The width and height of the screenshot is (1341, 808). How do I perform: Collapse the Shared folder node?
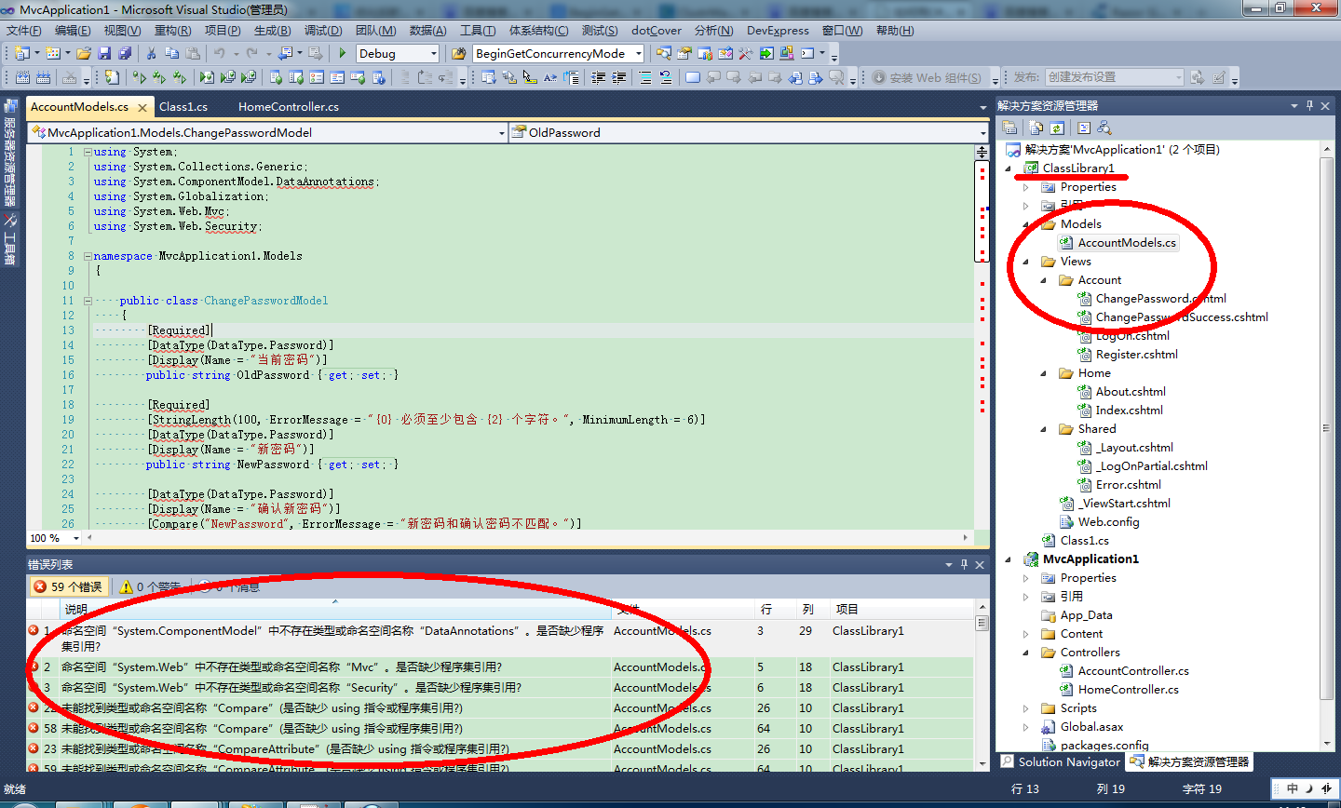tap(1044, 429)
